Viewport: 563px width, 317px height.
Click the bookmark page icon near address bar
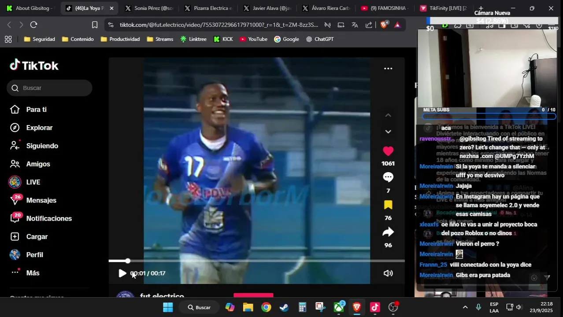(x=95, y=25)
